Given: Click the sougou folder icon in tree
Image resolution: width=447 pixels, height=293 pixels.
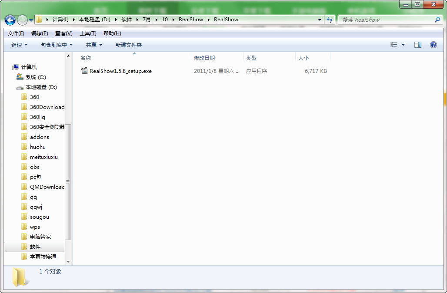Looking at the screenshot, I should point(24,217).
